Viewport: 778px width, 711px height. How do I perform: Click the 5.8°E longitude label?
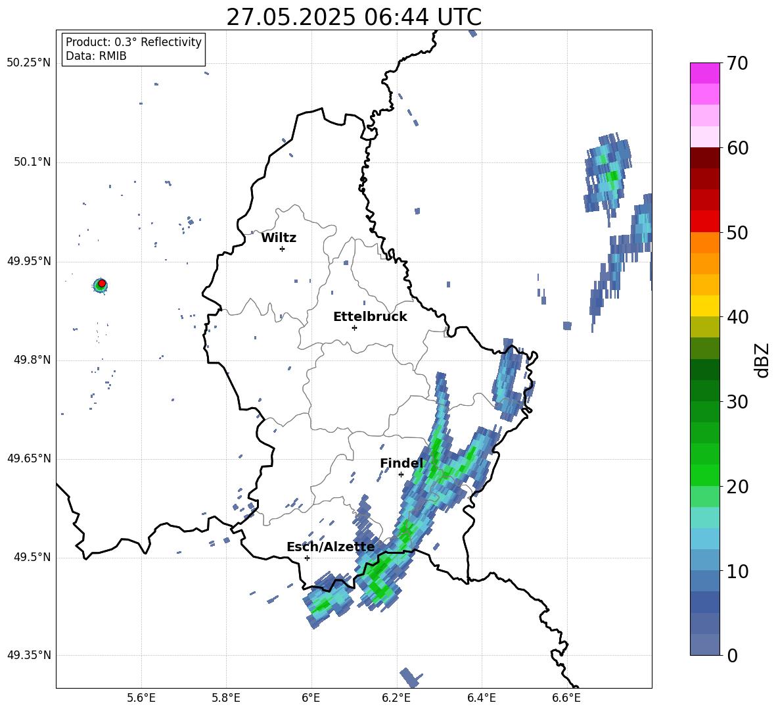[226, 698]
